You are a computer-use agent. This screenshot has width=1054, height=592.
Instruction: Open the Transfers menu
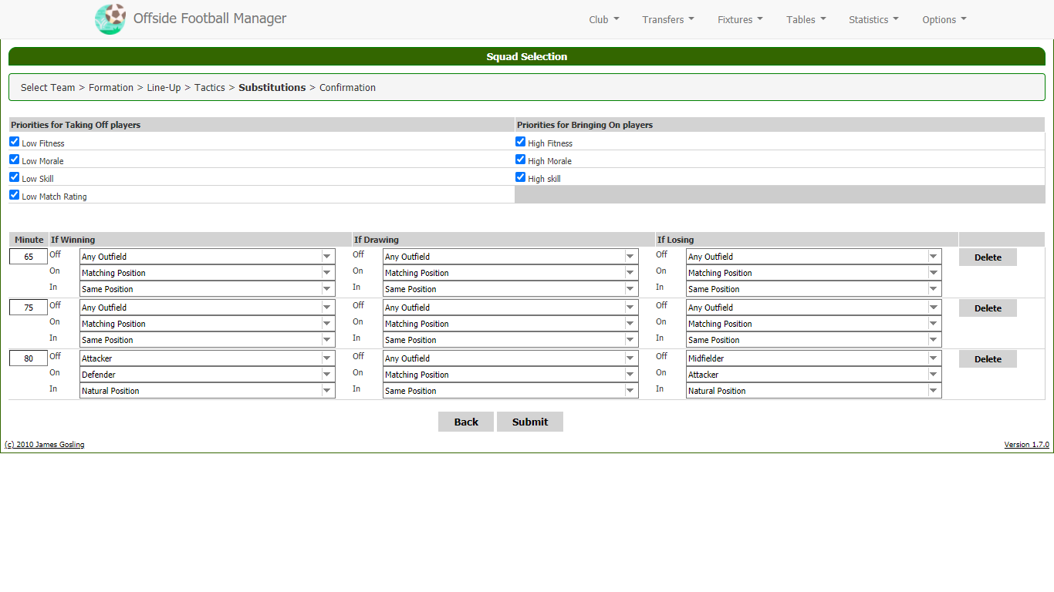[x=667, y=20]
